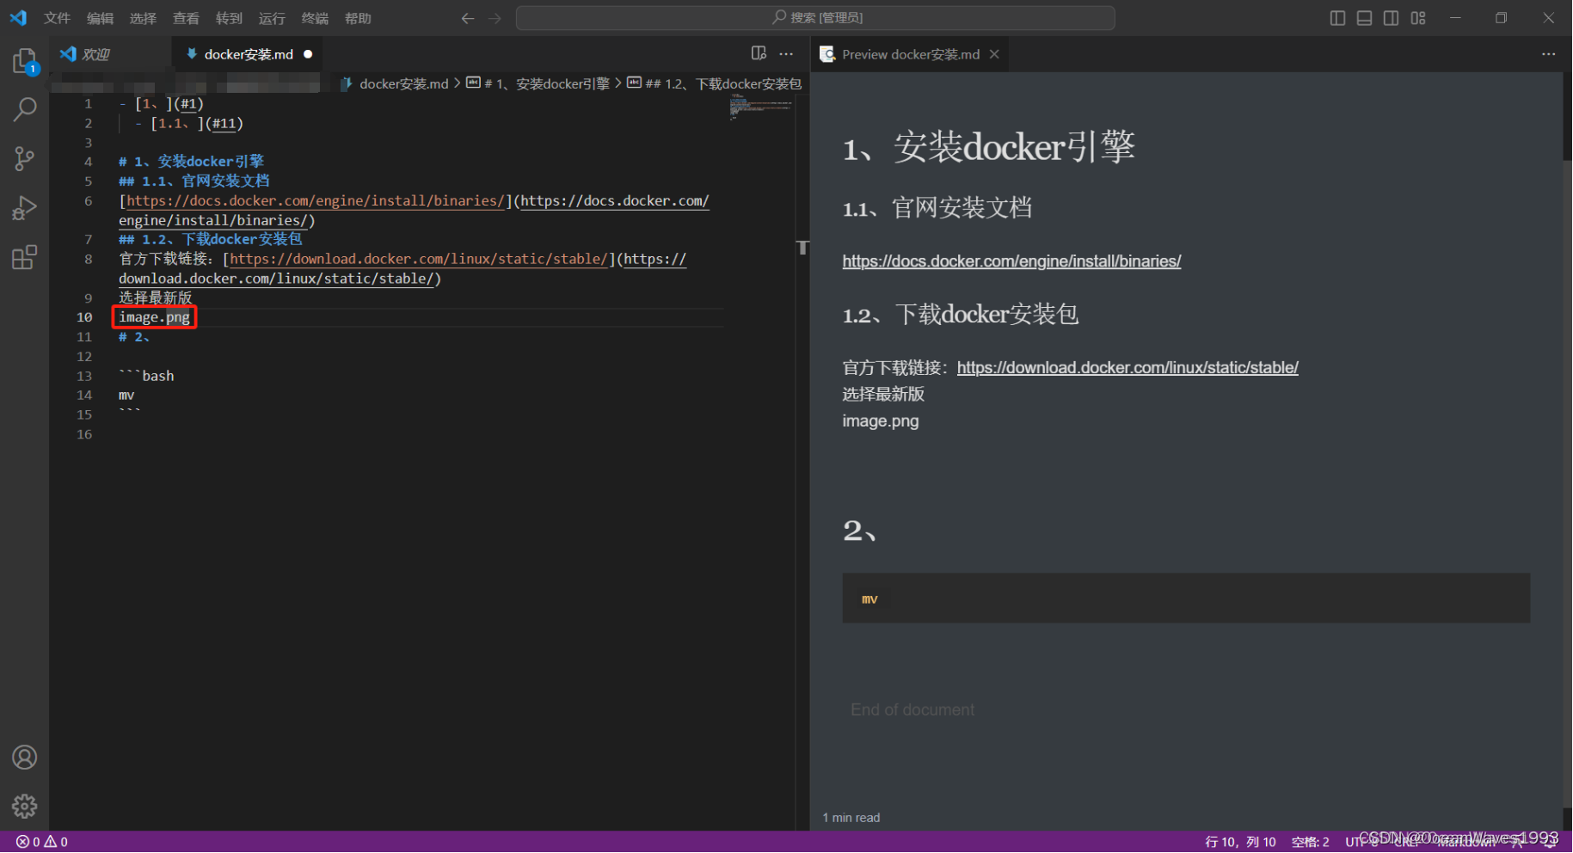Viewport: 1573px width, 853px height.
Task: Close the Preview docker安装.md tab
Action: (x=994, y=54)
